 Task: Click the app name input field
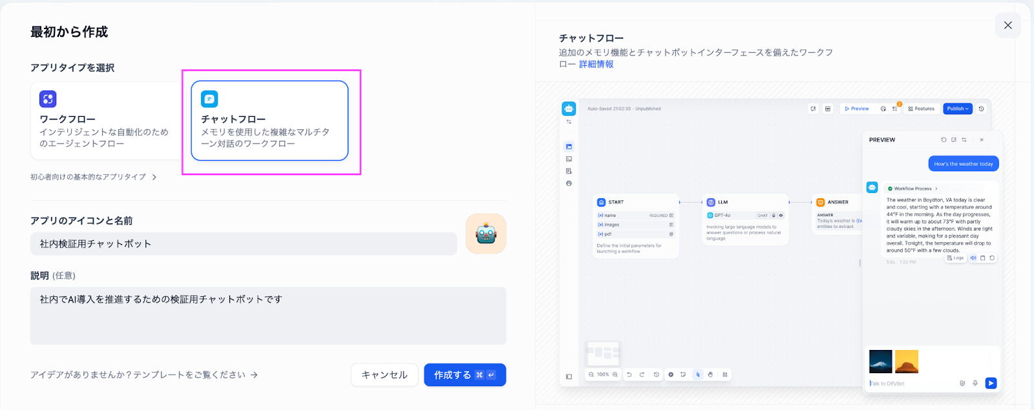243,244
